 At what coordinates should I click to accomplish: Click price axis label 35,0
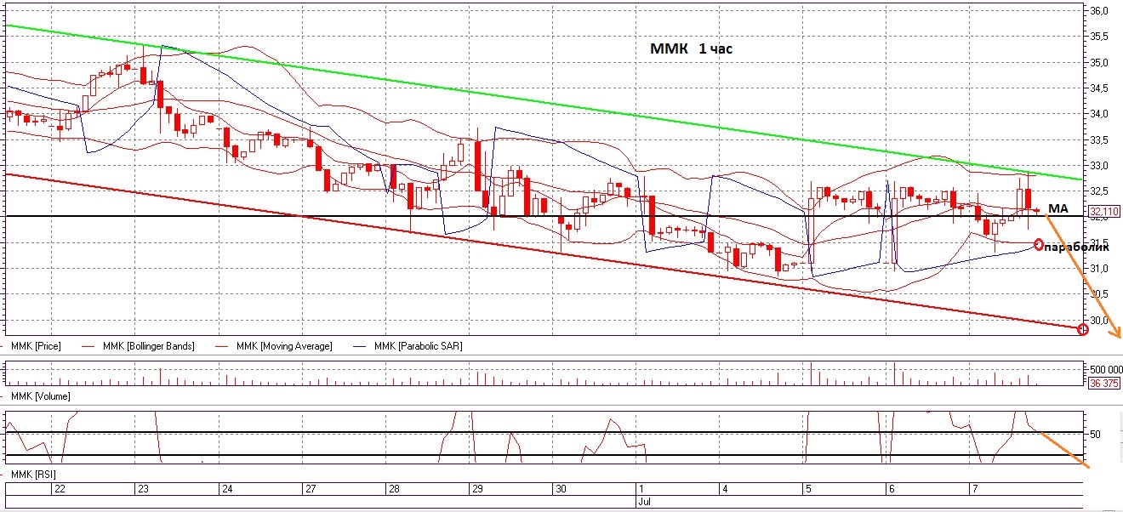1099,63
